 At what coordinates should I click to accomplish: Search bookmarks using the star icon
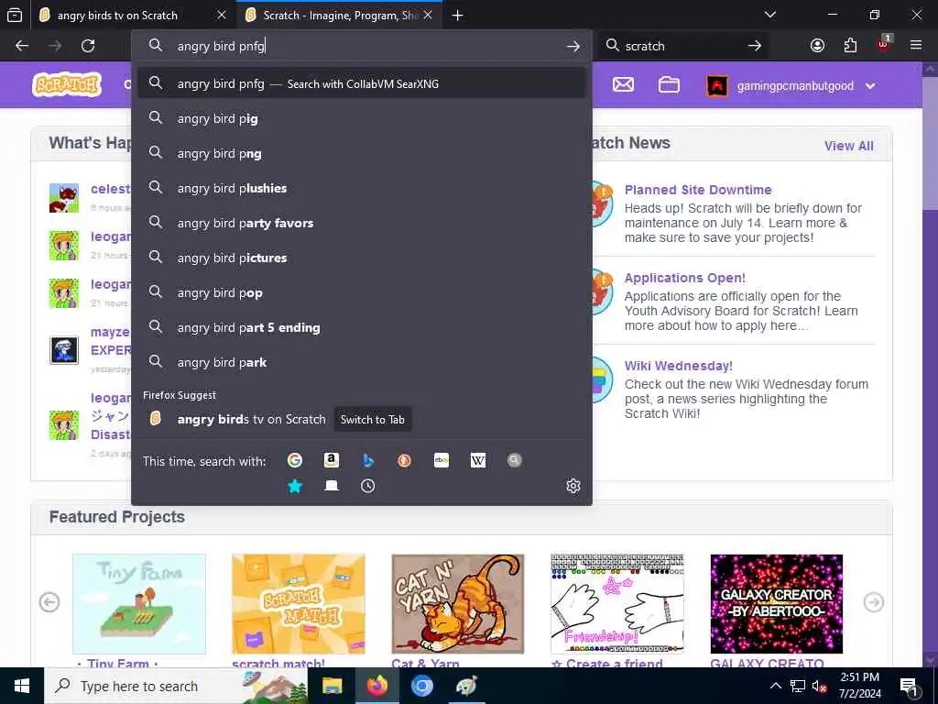[x=294, y=486]
